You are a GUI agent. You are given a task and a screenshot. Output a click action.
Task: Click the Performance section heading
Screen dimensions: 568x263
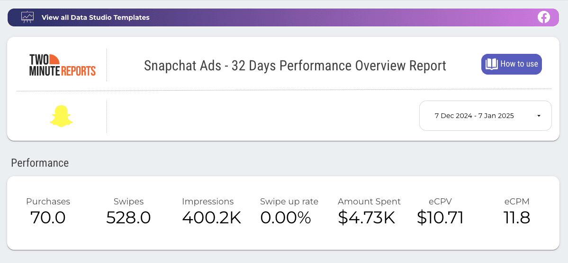click(x=40, y=163)
